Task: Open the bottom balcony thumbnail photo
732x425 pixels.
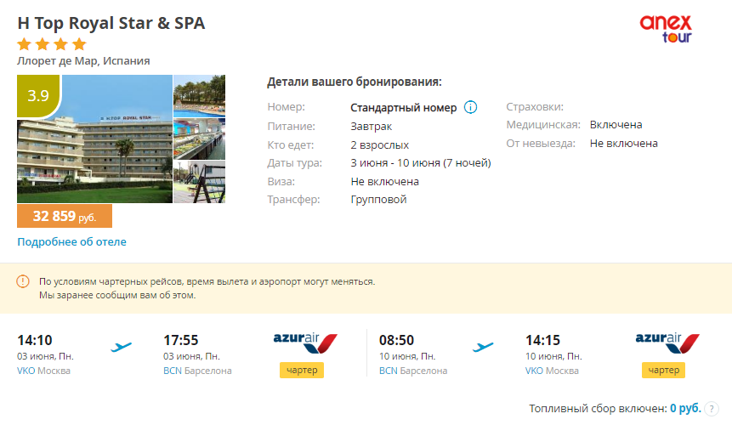Action: [199, 182]
